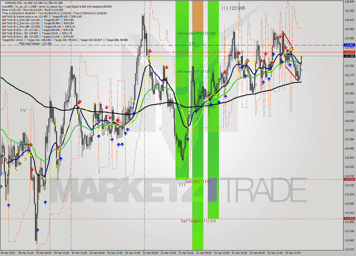Screen dimensions: 356x256
Task: Click the '22 Apr 05:30' time label
Action: coord(204,253)
